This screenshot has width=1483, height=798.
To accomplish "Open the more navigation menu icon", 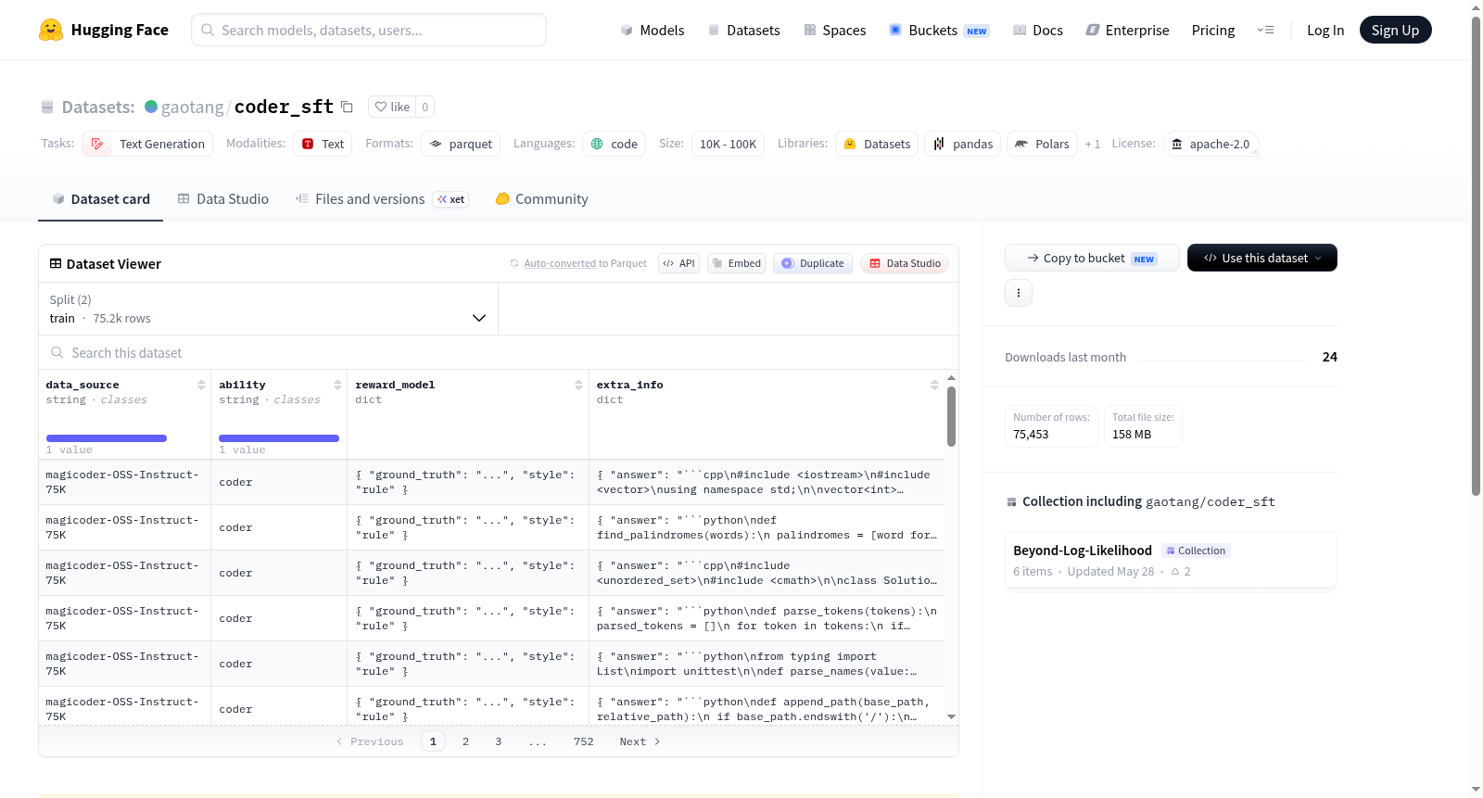I will pyautogui.click(x=1265, y=30).
